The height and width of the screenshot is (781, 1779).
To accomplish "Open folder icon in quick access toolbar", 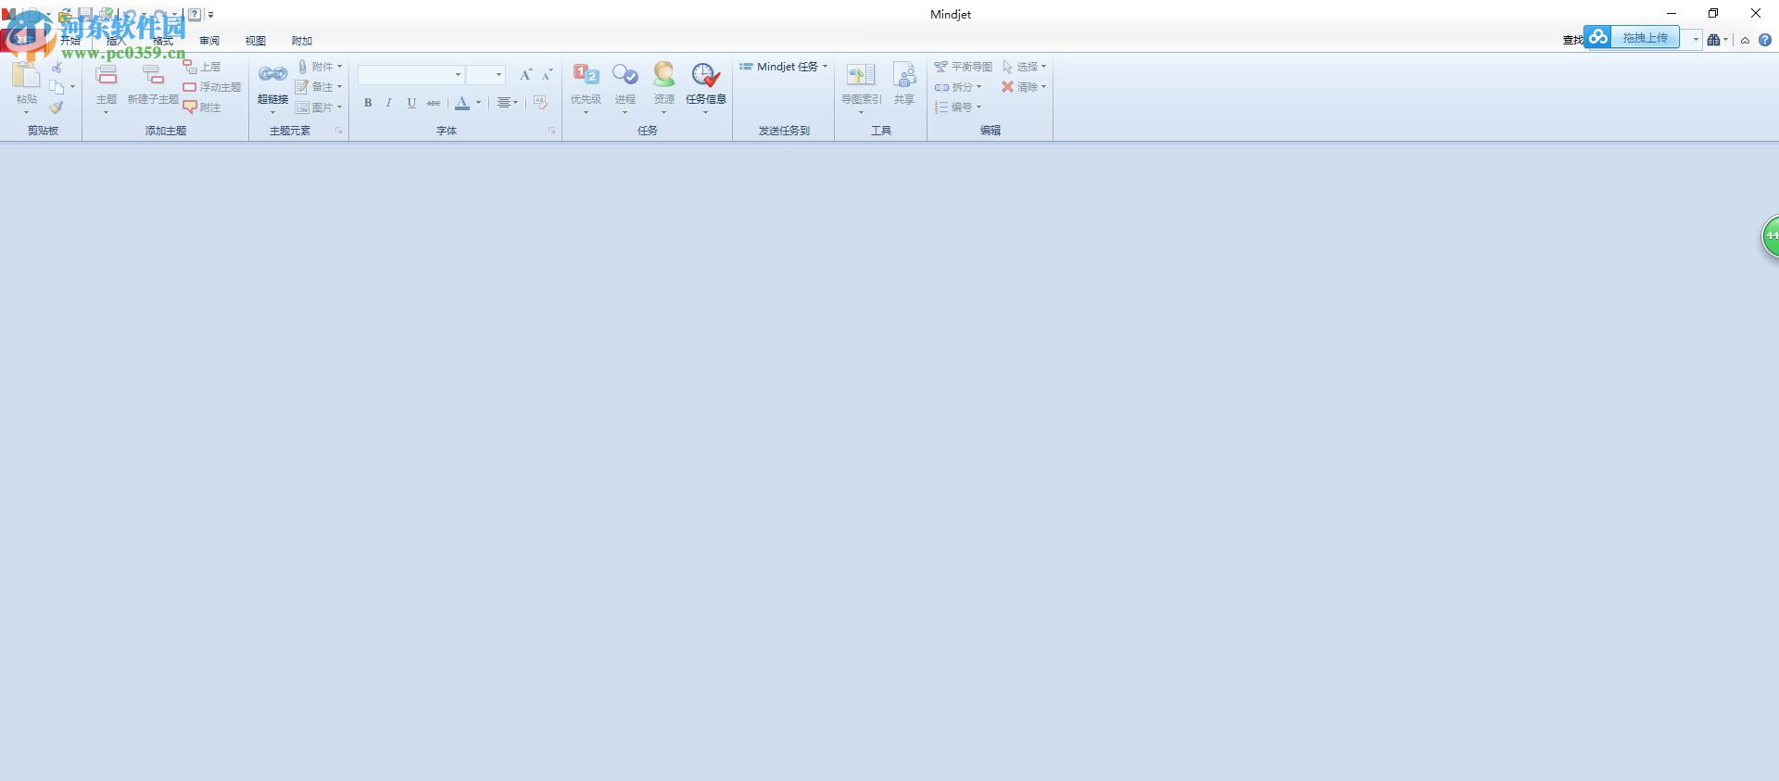I will [65, 15].
